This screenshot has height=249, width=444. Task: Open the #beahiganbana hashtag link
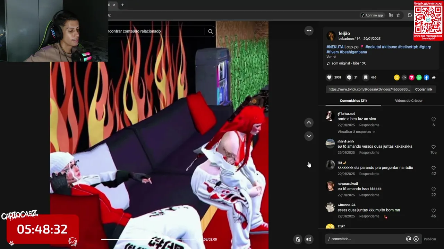(353, 52)
